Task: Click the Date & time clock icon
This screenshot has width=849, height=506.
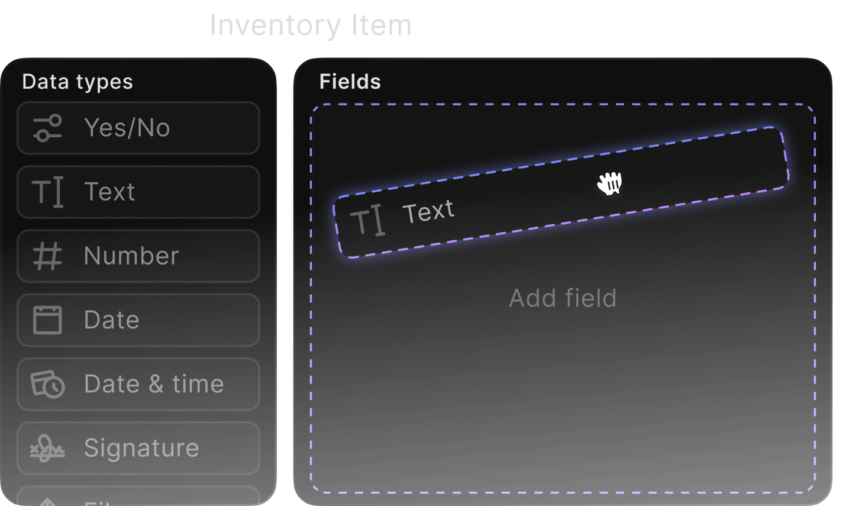Action: tap(47, 384)
